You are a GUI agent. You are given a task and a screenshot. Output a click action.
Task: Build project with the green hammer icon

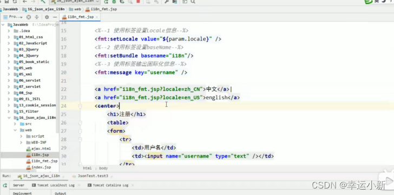[x=43, y=2]
